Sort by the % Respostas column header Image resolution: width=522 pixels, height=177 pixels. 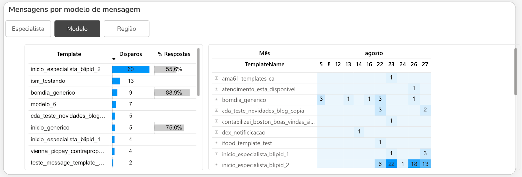(174, 54)
